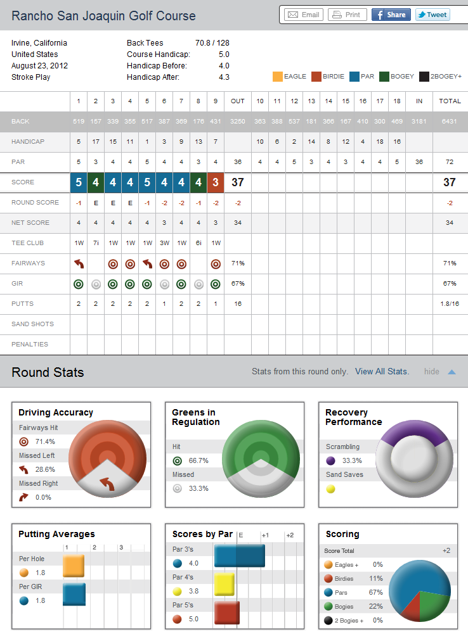This screenshot has width=468, height=634.
Task: Click hole 2 missed GIR gray icon
Action: coord(96,284)
